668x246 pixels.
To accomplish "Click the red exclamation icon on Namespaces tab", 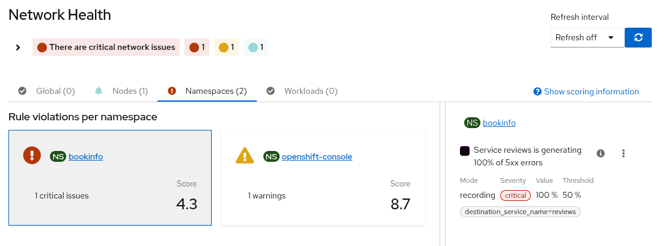I will coord(172,91).
